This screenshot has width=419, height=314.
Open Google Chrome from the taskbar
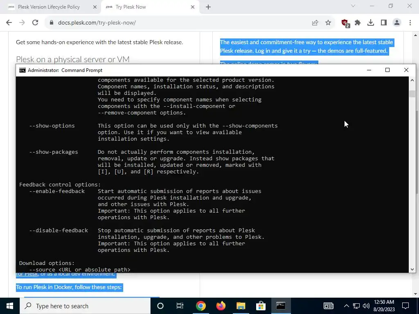(x=200, y=306)
